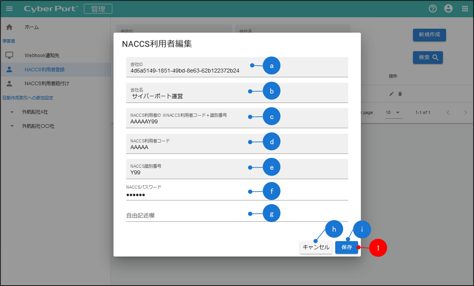The image size is (474, 286).
Task: Click the 検索 search button
Action: [x=428, y=57]
